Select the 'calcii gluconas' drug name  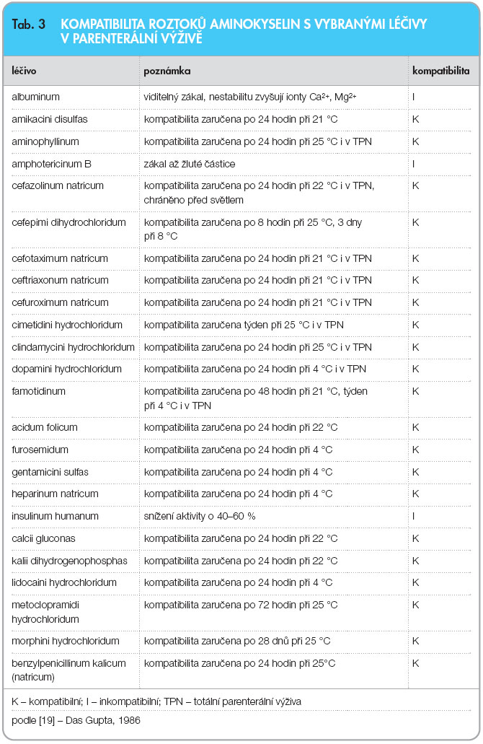pyautogui.click(x=43, y=538)
